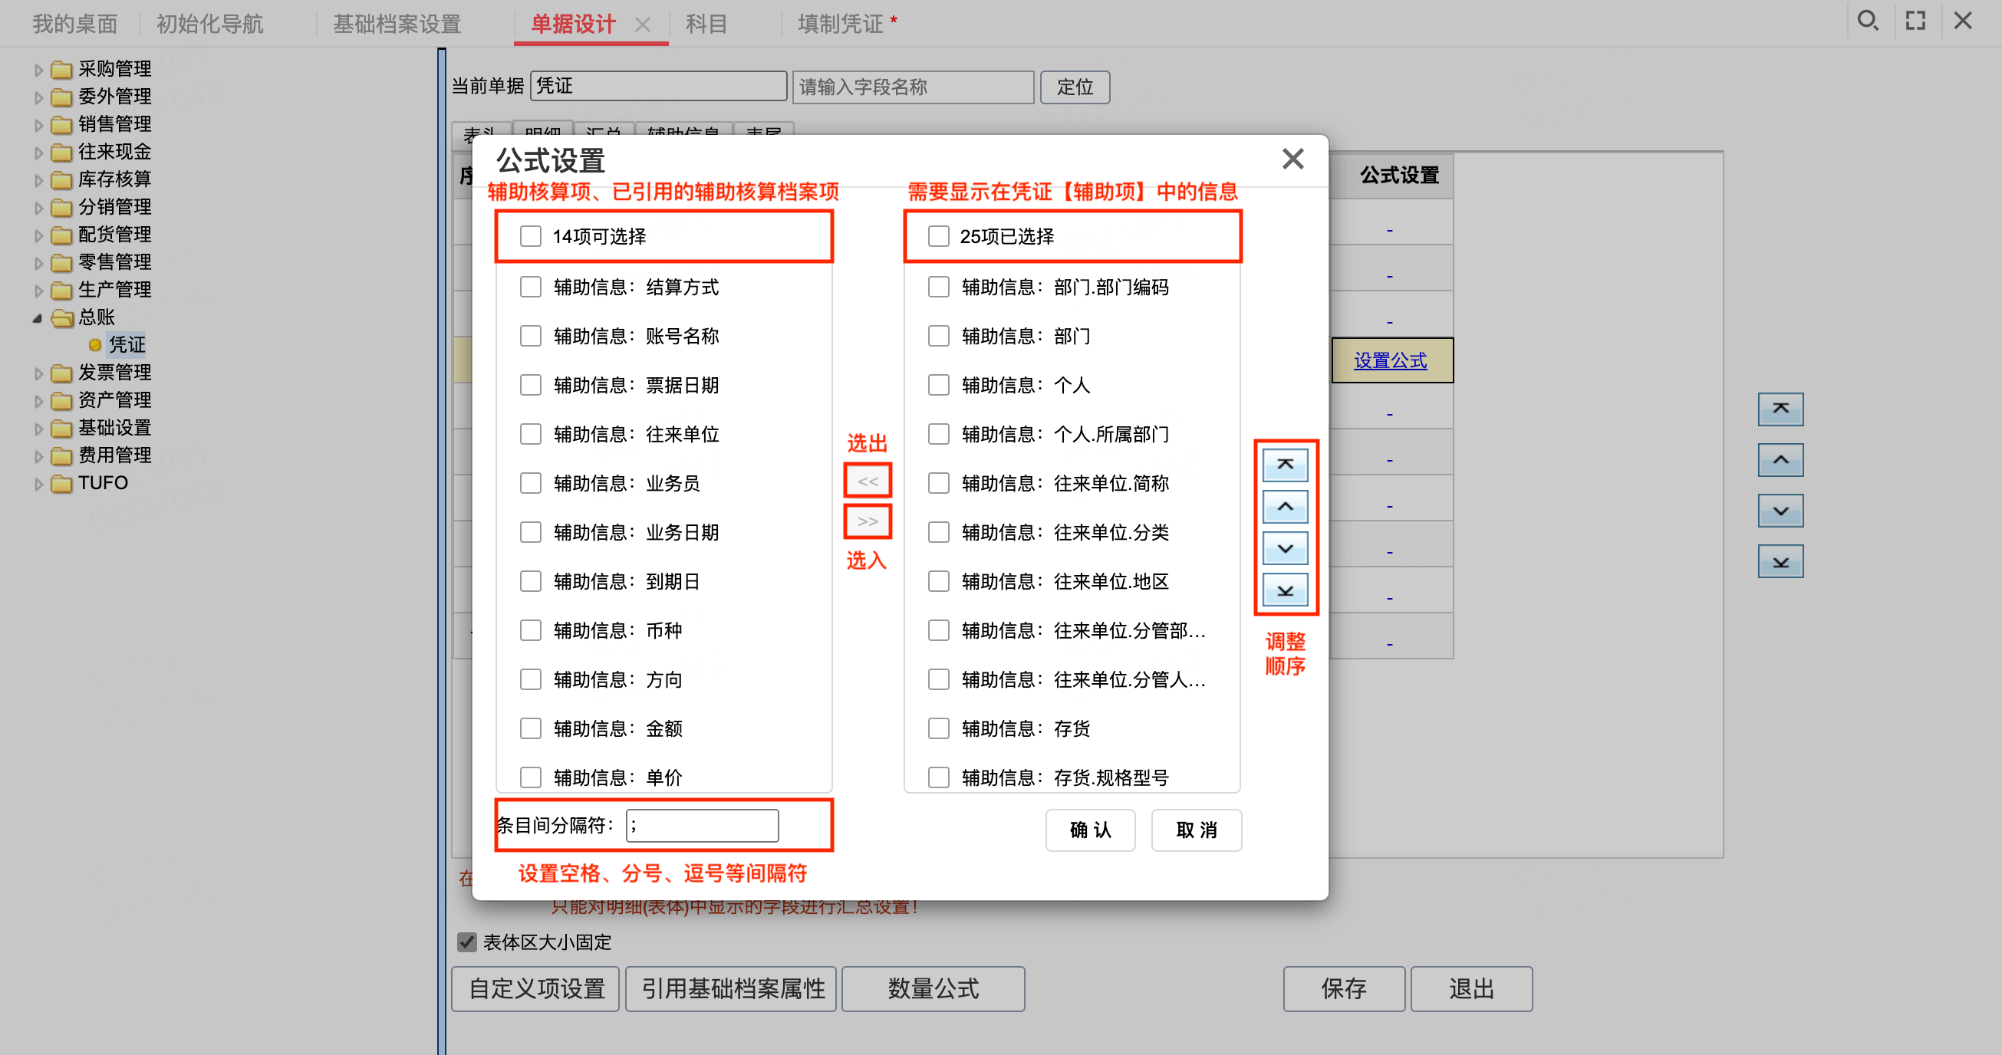The image size is (2002, 1055).
Task: Click the 条目间分隔符 input field
Action: point(702,826)
